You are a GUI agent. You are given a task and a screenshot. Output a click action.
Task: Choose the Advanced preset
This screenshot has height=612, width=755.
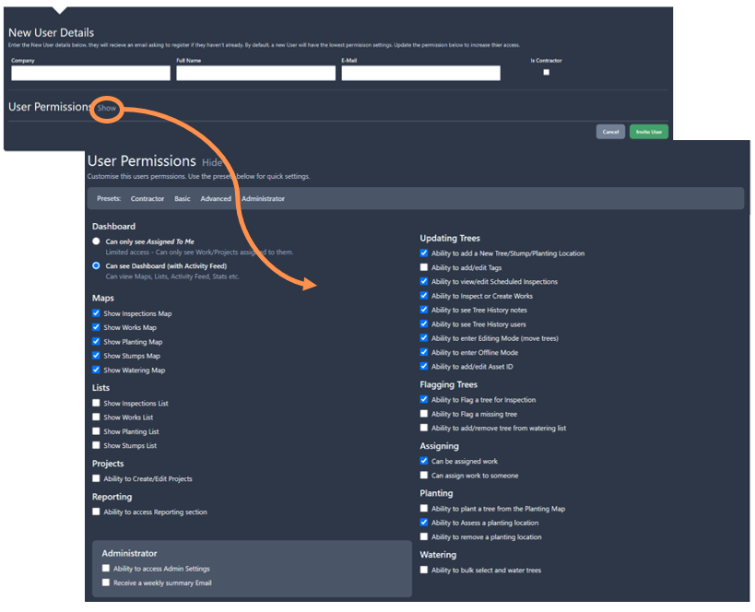point(216,199)
